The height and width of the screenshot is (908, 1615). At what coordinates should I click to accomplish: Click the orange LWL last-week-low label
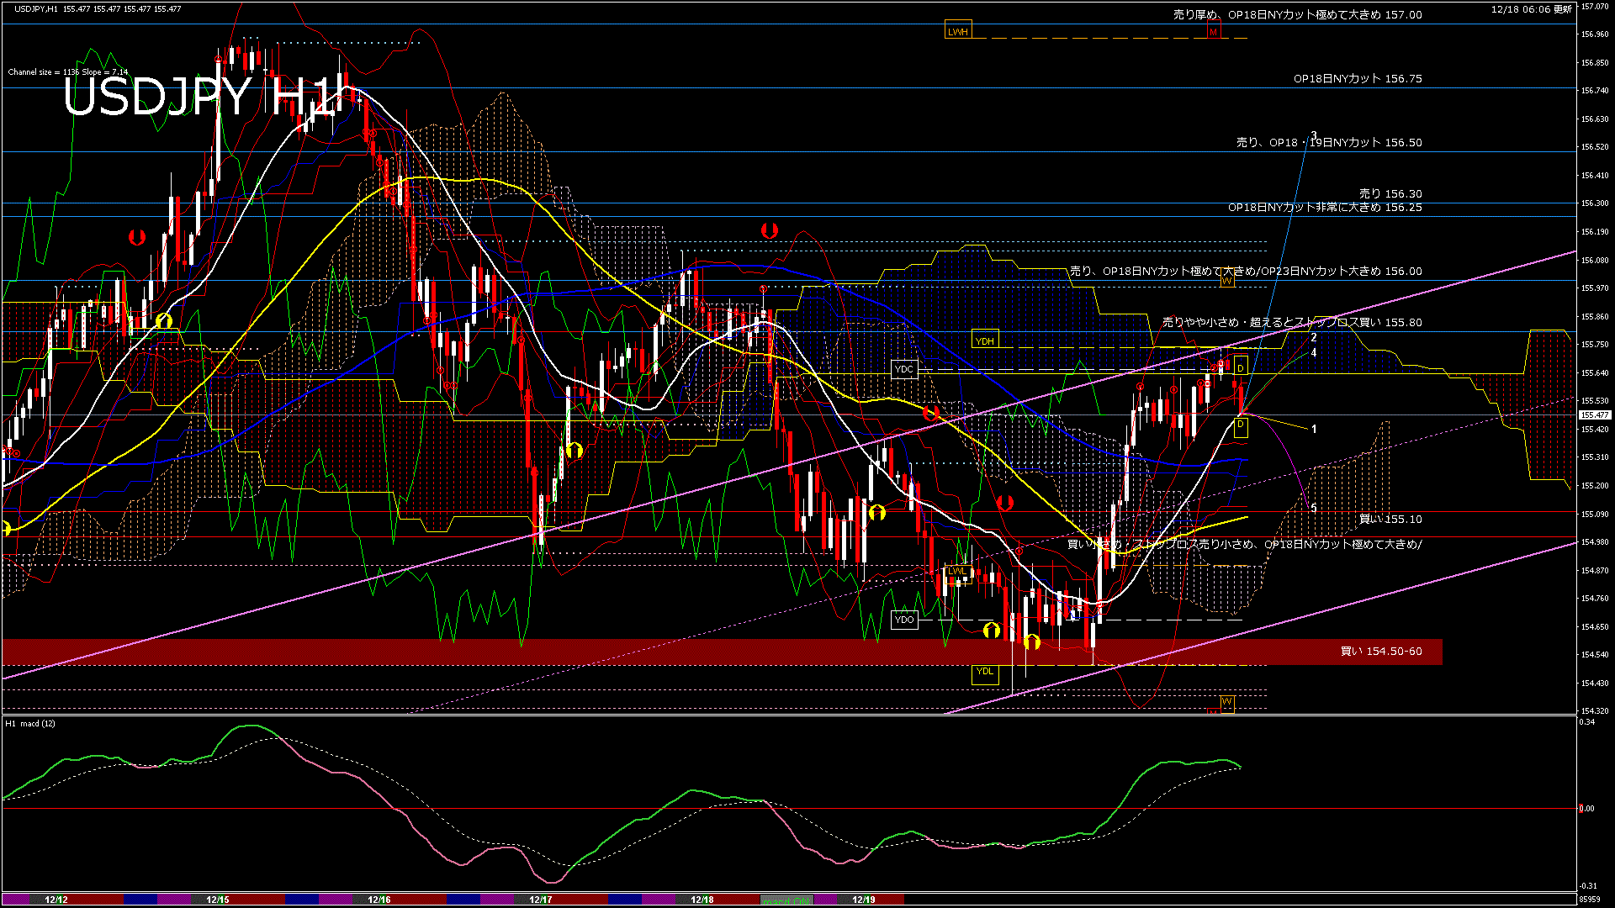(957, 571)
